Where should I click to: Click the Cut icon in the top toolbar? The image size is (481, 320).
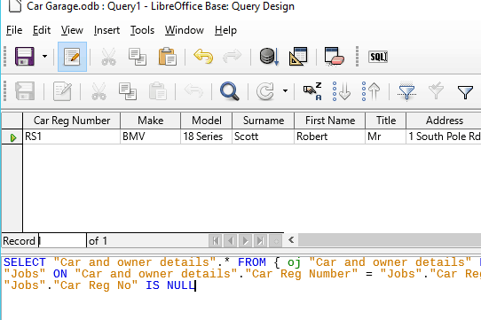point(109,57)
